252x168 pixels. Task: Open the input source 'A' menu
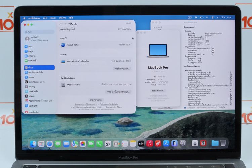tap(190, 17)
